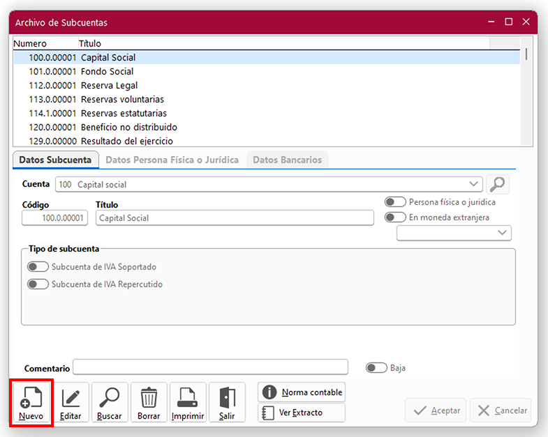Switch to Datos Bancarios tab
This screenshot has height=437, width=548.
(x=287, y=160)
